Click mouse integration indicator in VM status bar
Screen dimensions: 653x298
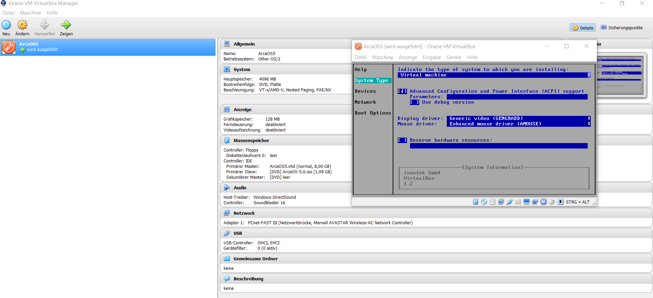pos(552,202)
